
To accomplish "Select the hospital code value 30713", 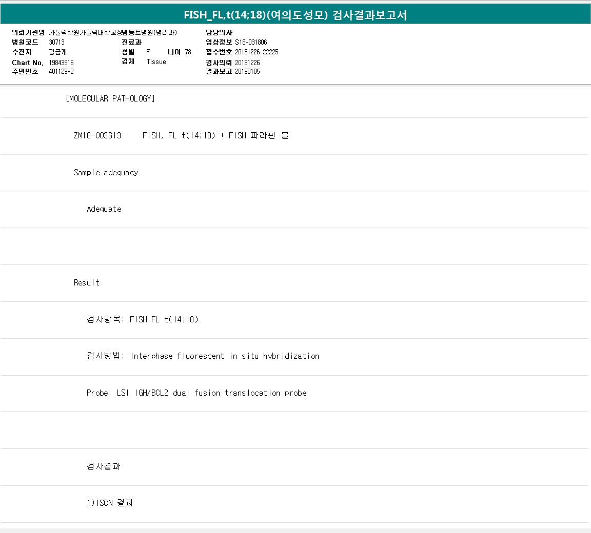I will click(x=56, y=42).
